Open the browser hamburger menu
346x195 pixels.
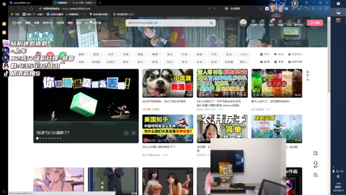(x=327, y=9)
